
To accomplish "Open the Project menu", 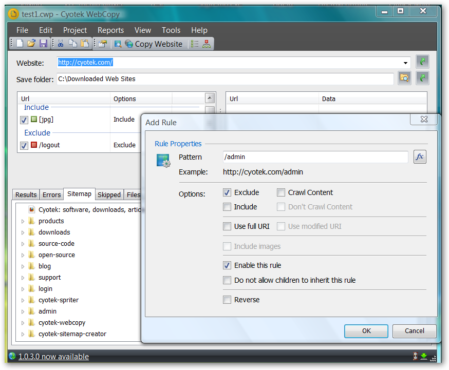I will point(75,30).
